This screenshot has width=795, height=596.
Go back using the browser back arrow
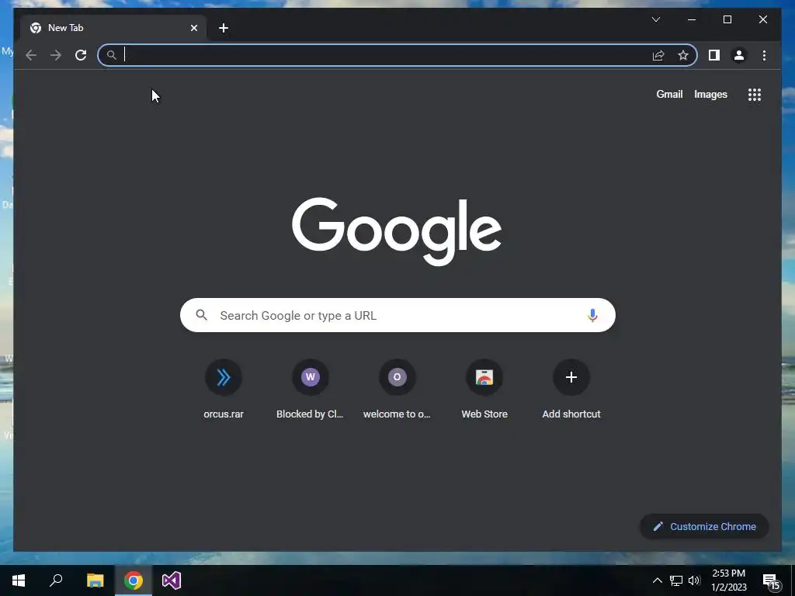(x=31, y=55)
